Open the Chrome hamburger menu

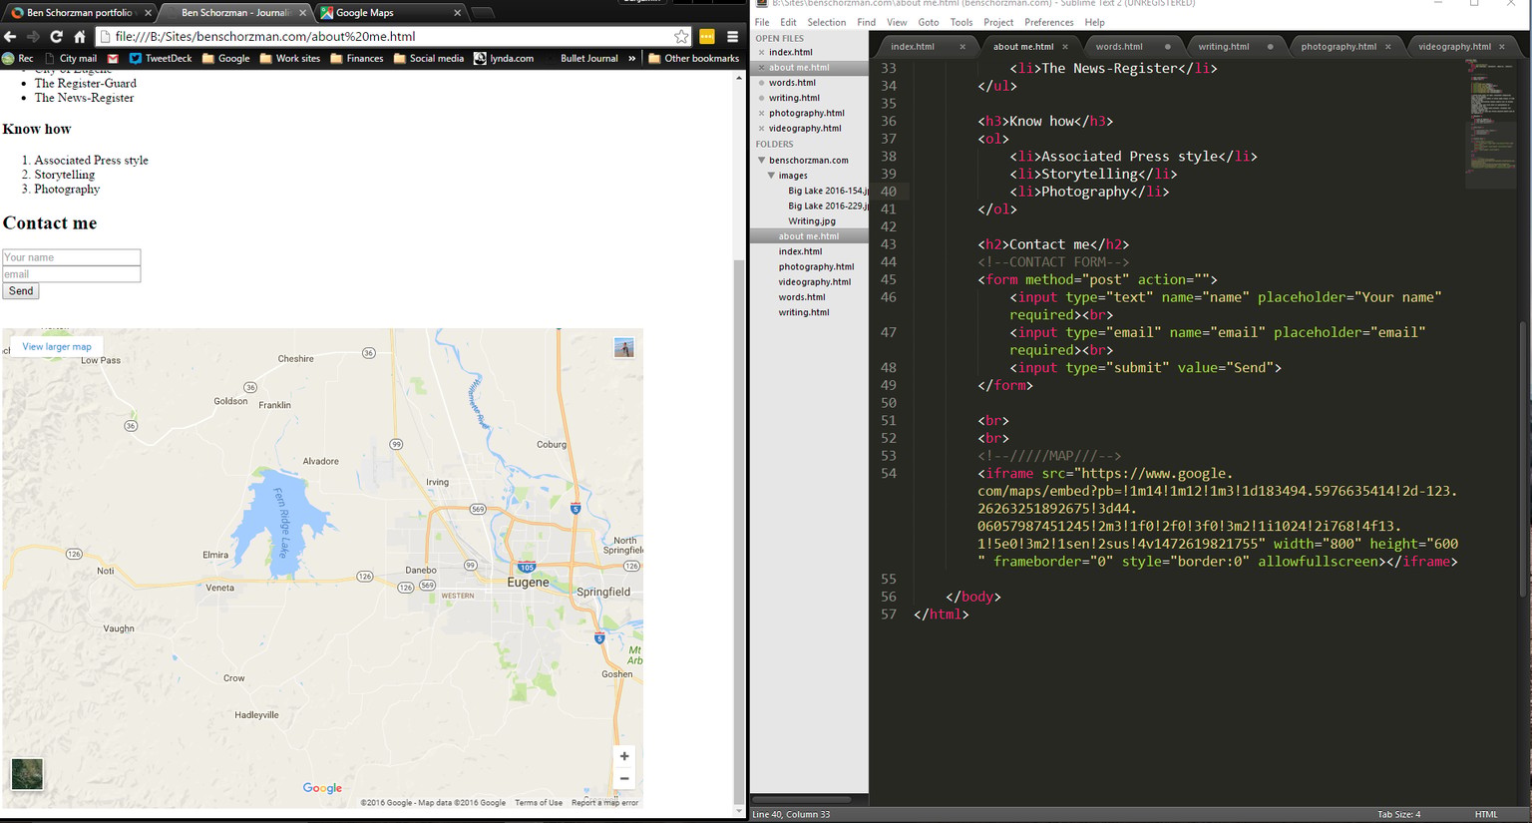pos(732,36)
